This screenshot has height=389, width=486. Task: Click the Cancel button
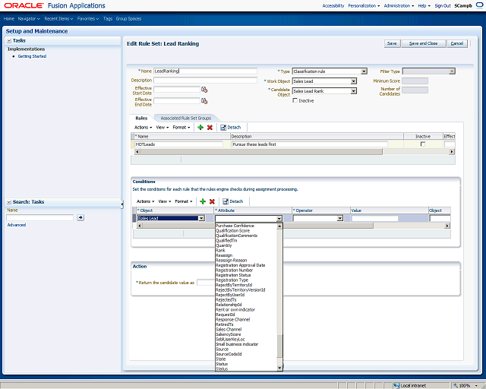pyautogui.click(x=457, y=43)
